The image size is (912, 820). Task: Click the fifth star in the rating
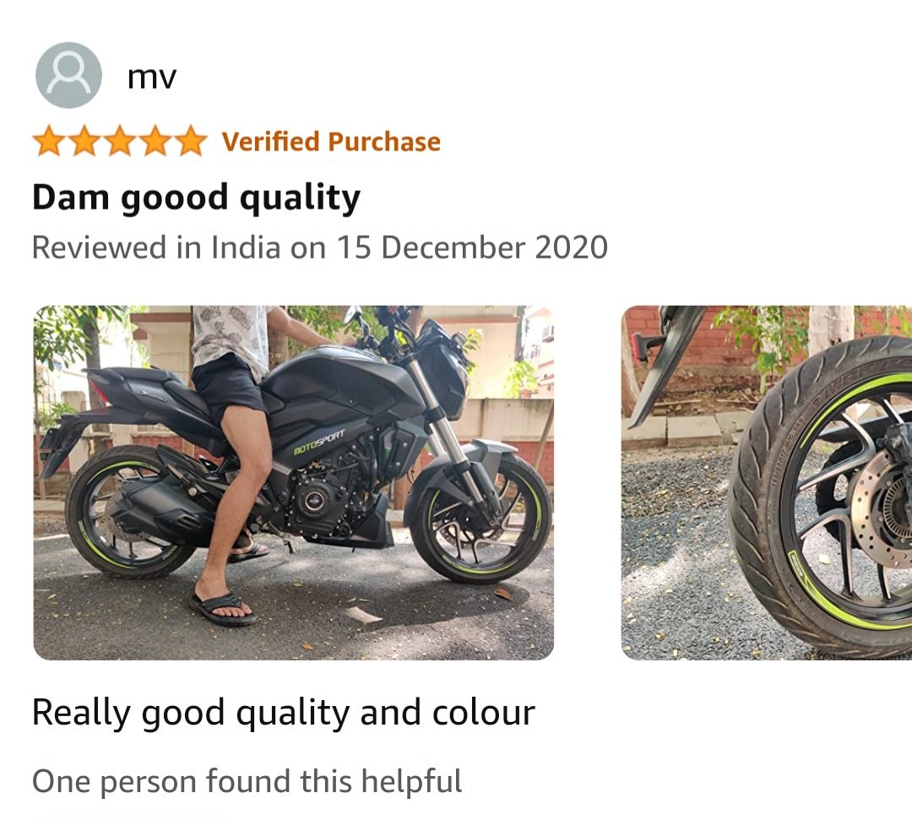pos(191,141)
